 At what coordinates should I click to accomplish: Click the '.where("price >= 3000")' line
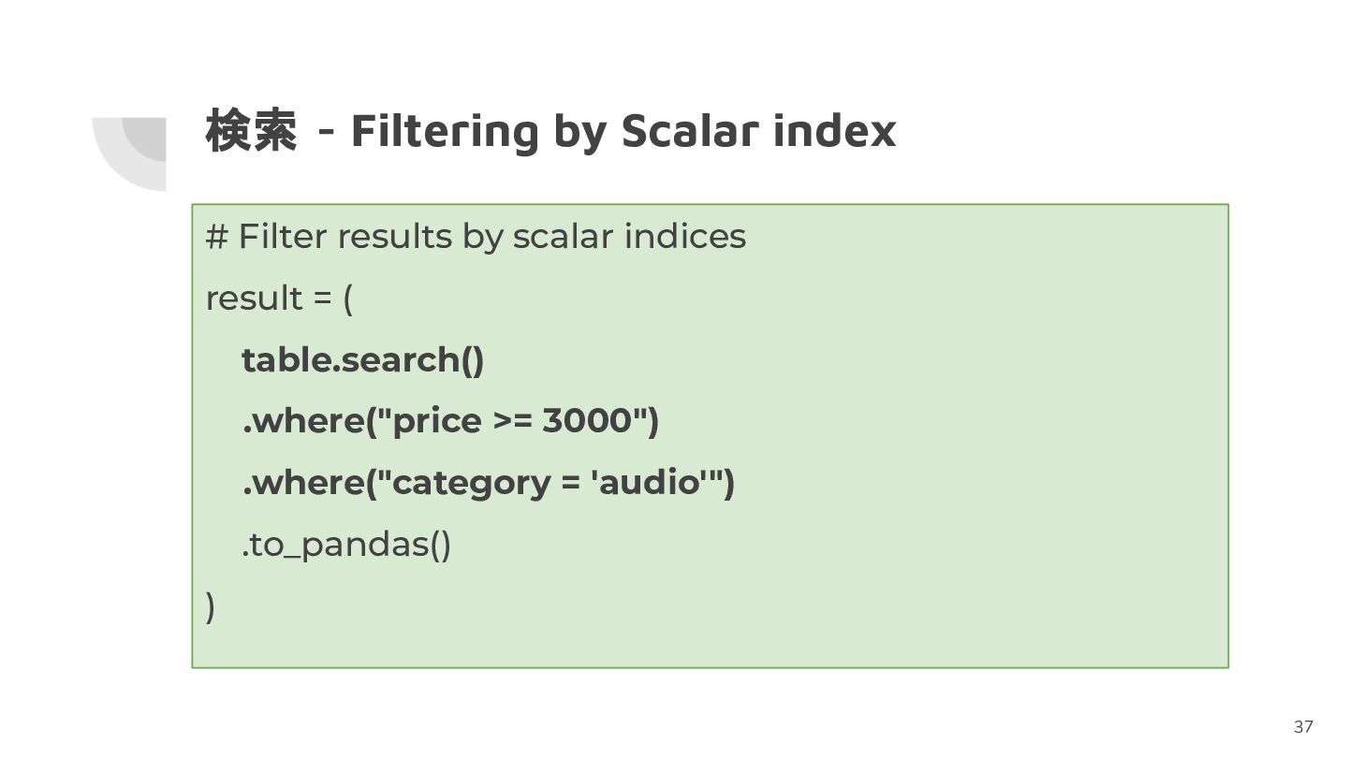pos(450,421)
